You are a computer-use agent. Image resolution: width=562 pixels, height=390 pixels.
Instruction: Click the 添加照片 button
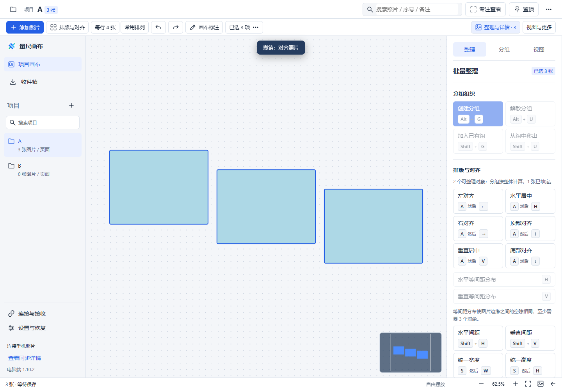click(x=25, y=27)
